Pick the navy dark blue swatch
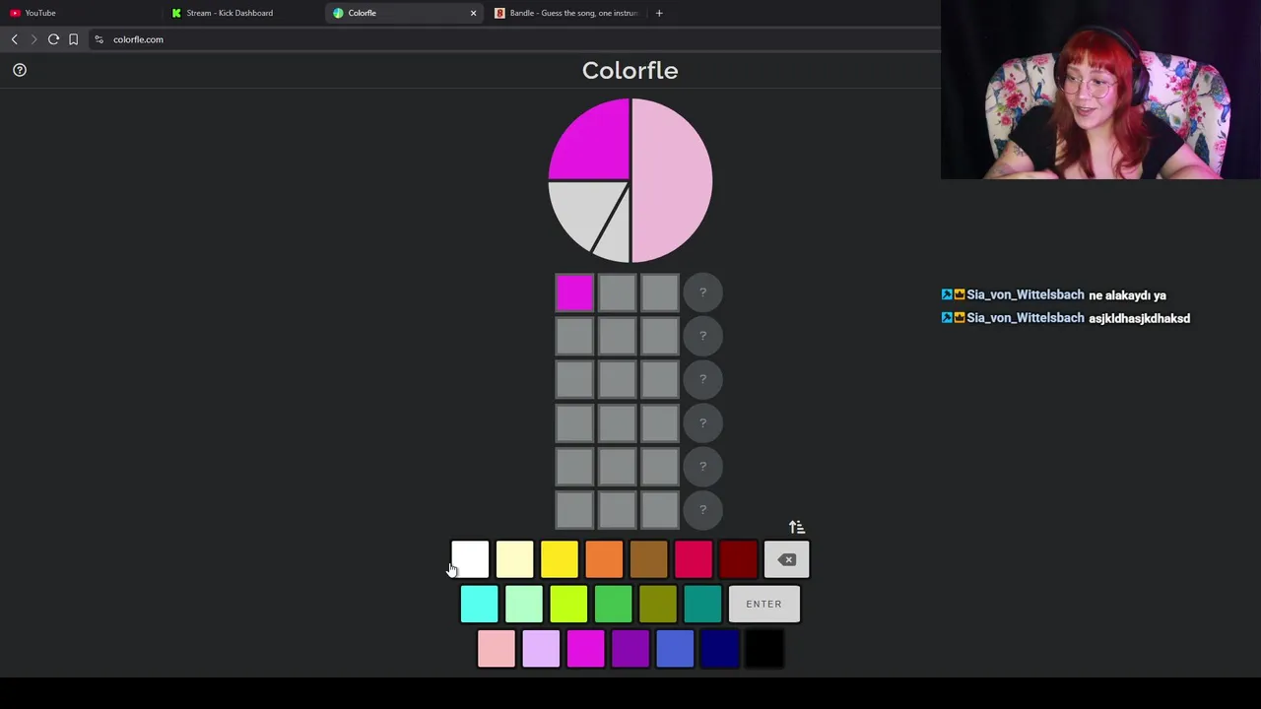 coord(720,649)
